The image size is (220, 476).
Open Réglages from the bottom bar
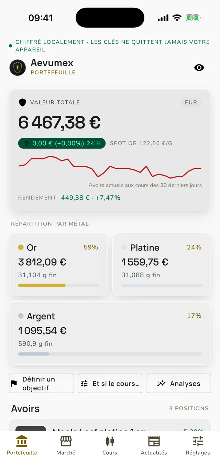click(x=198, y=446)
